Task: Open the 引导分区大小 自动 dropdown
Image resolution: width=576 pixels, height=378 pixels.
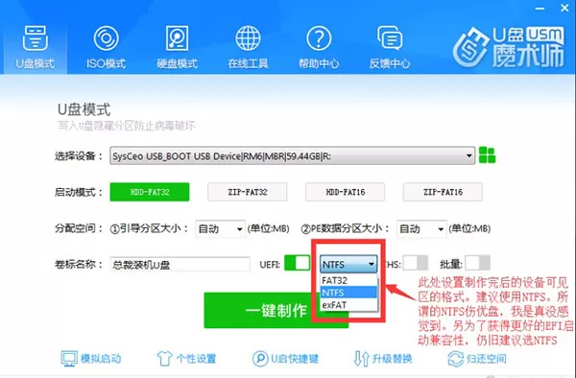Action: (x=220, y=229)
